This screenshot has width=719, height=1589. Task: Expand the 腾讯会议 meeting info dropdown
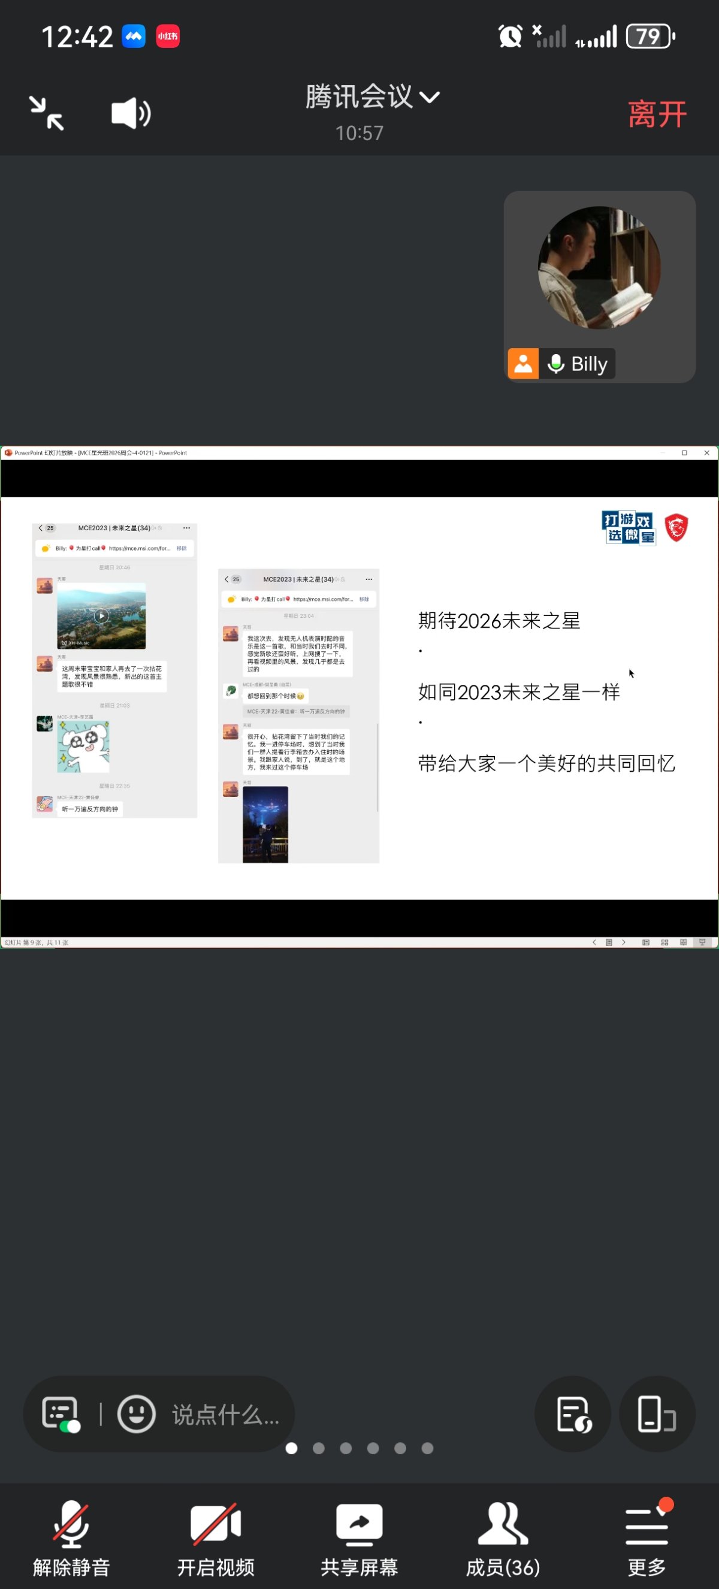click(x=373, y=97)
